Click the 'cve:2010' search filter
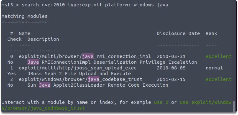Image resolution: width=238 pixels, height=115 pixels. tap(53, 5)
